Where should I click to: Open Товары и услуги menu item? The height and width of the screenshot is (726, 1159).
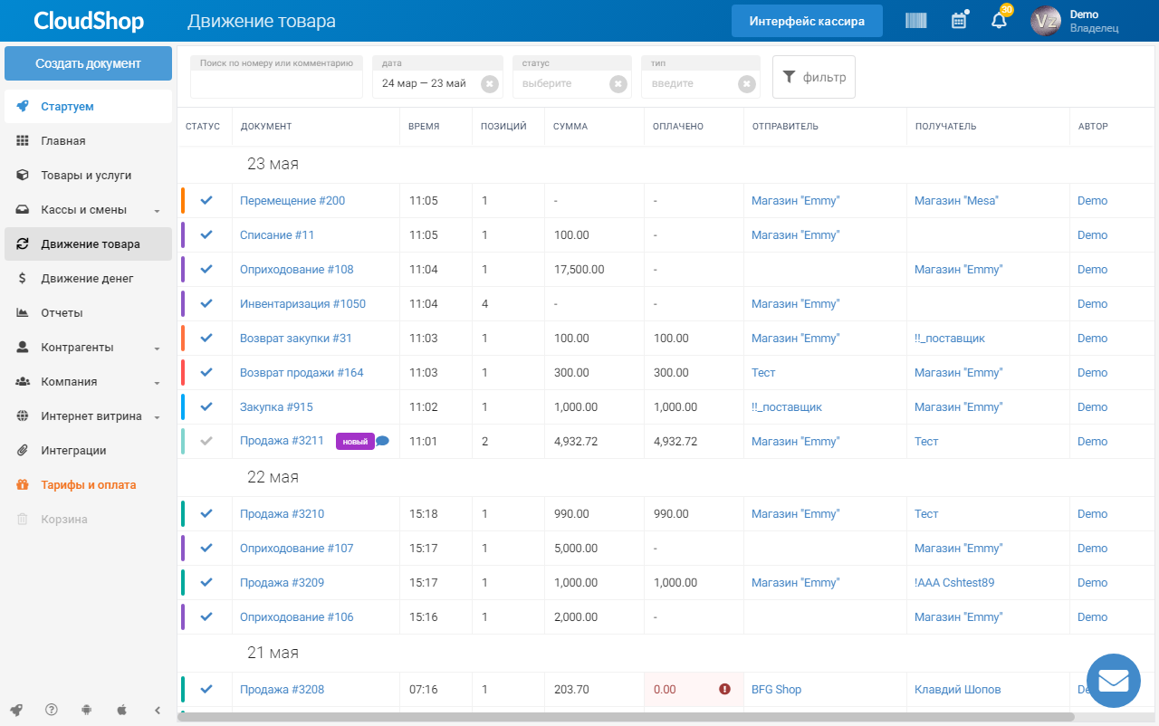[x=88, y=176]
